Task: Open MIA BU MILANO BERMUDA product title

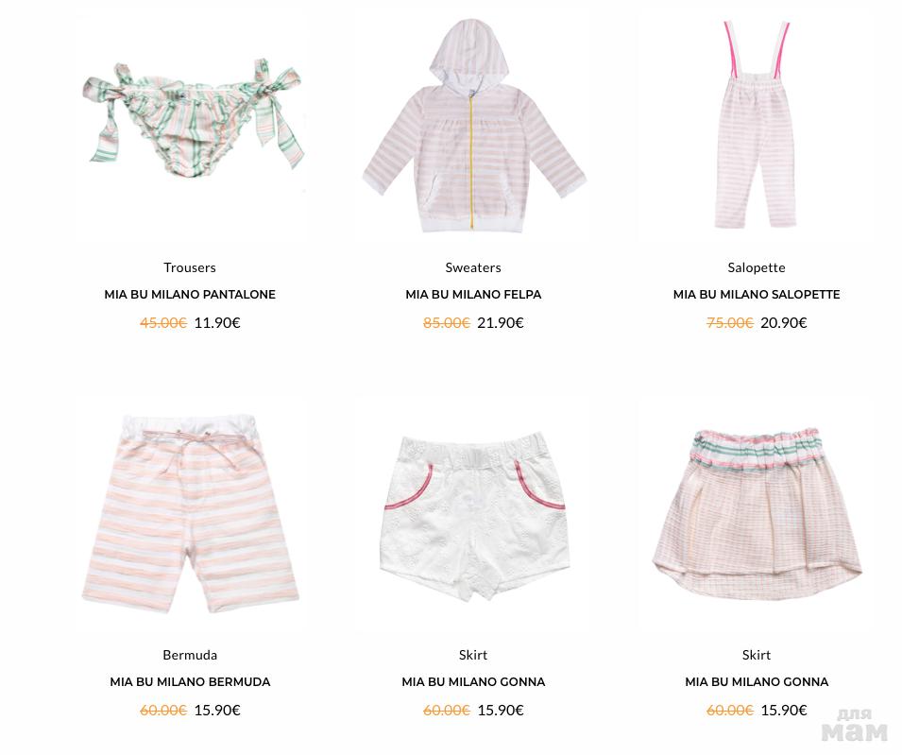Action: click(190, 682)
